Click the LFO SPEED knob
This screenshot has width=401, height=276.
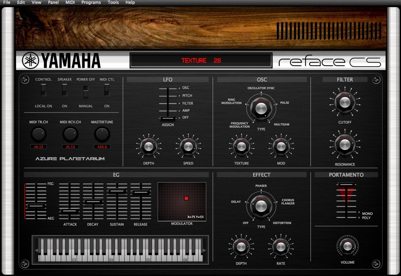[x=188, y=147]
